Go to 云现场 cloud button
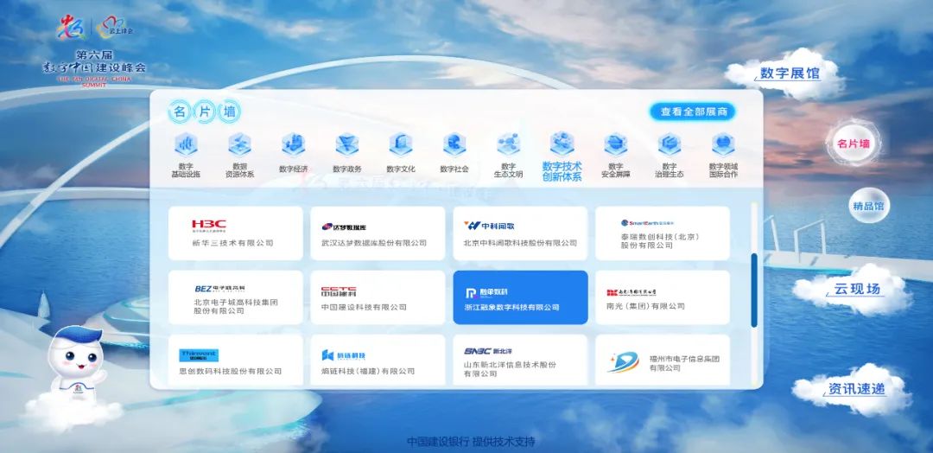 (856, 290)
